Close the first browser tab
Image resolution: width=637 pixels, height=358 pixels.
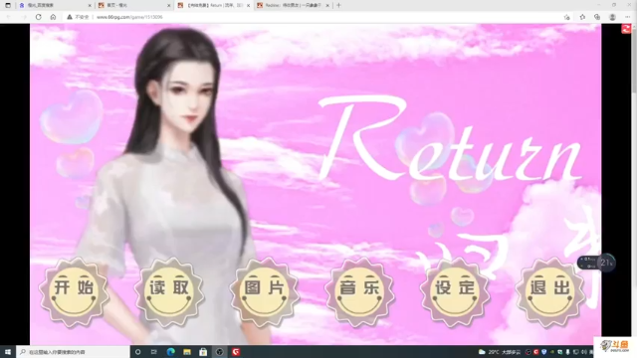(x=90, y=5)
